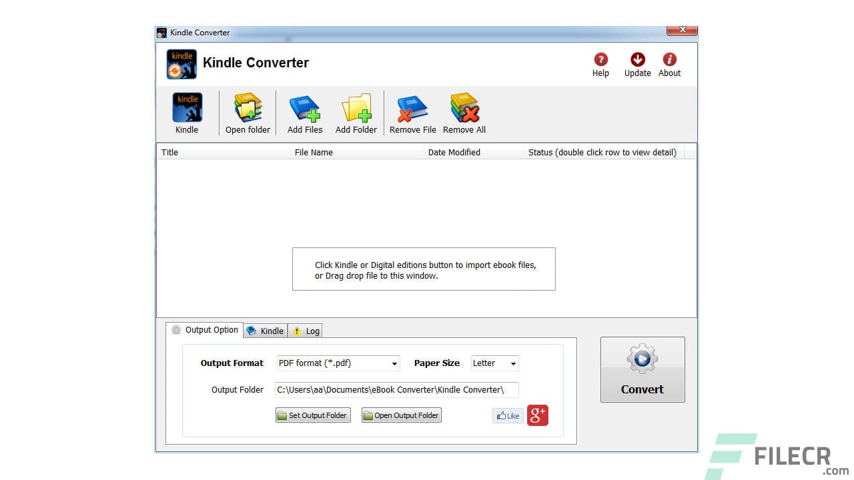Image resolution: width=854 pixels, height=480 pixels.
Task: Click the Facebook Like button
Action: coord(508,415)
